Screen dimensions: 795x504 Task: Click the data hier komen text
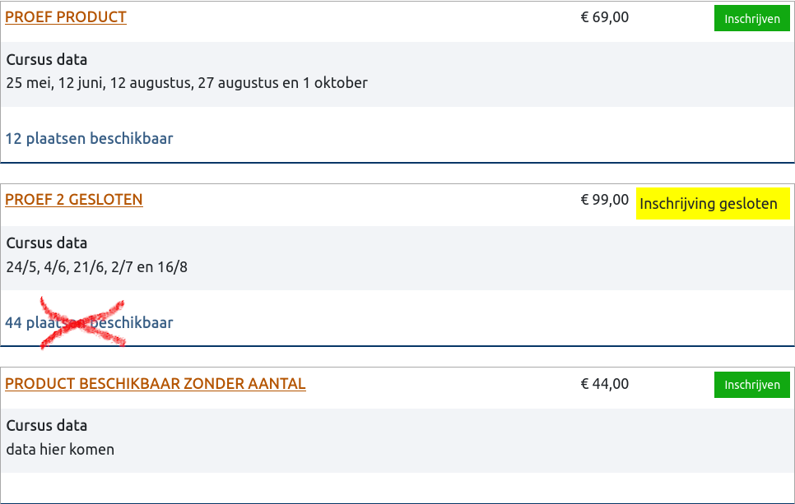tap(60, 449)
